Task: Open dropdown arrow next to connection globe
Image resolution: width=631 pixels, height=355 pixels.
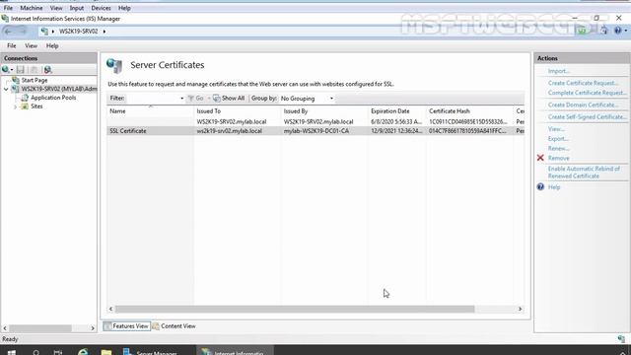Action: 12,70
